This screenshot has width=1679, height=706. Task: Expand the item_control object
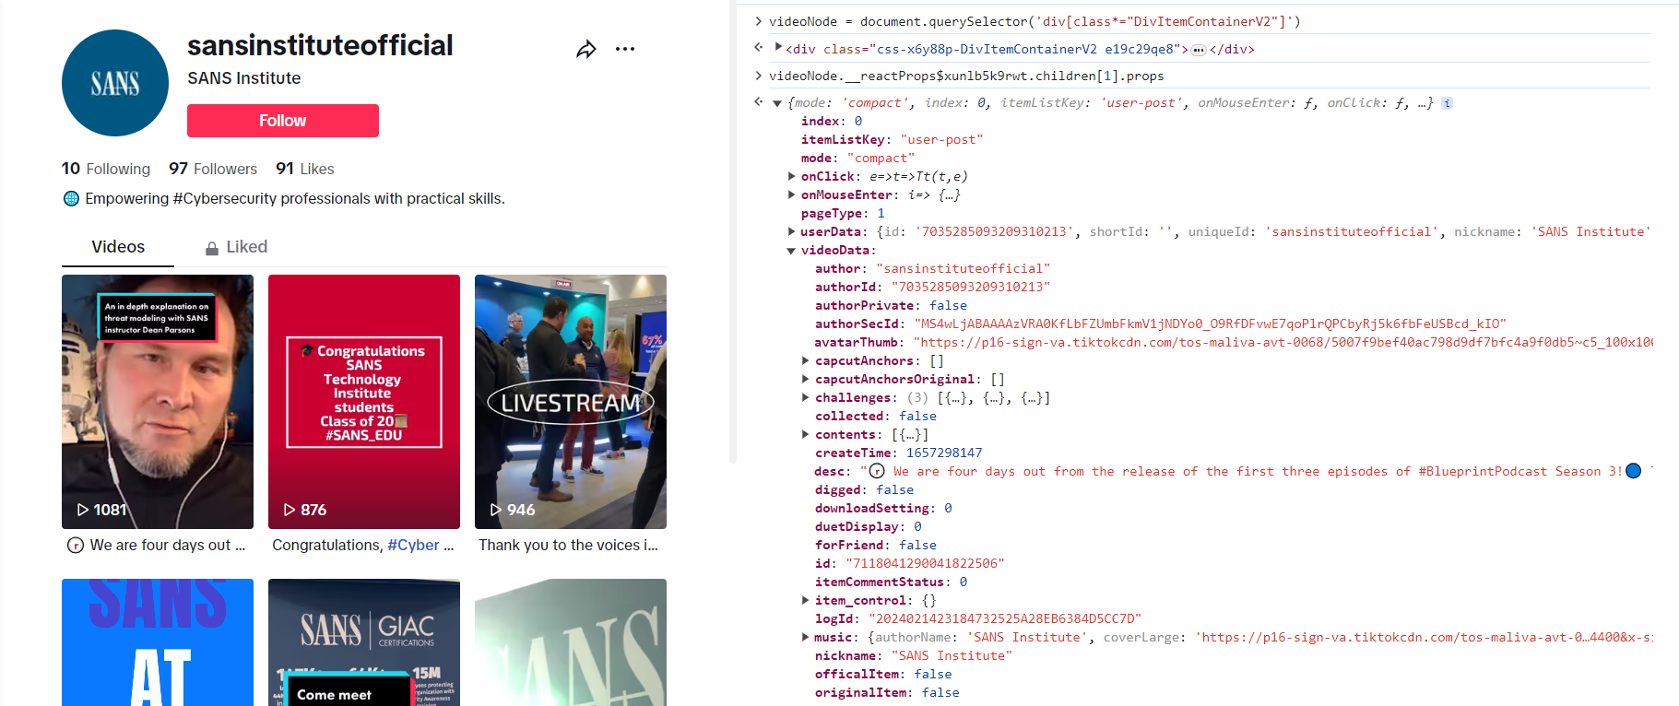point(805,600)
